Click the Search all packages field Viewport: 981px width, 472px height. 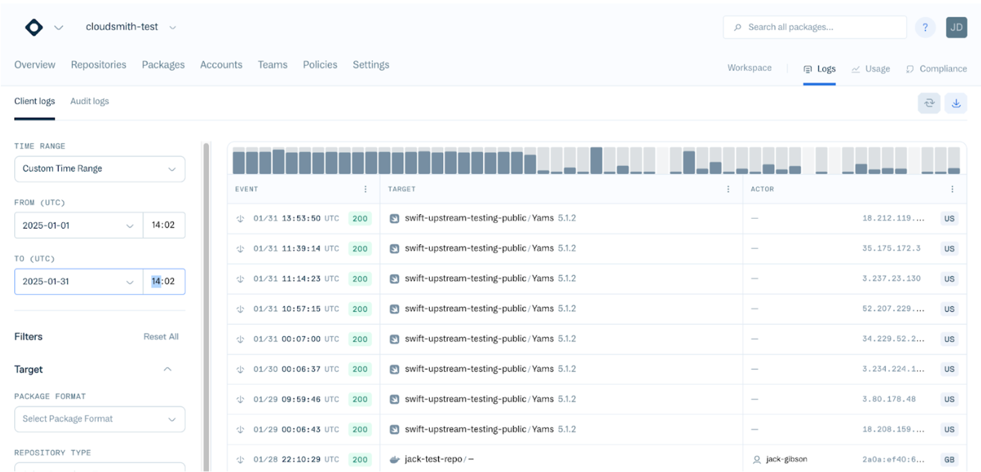815,27
